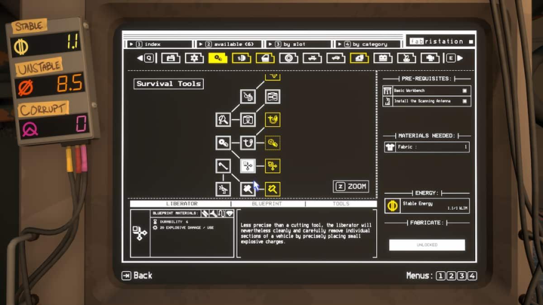Open the yellow-outlined panel category folder
The height and width of the screenshot is (305, 543).
point(359,58)
